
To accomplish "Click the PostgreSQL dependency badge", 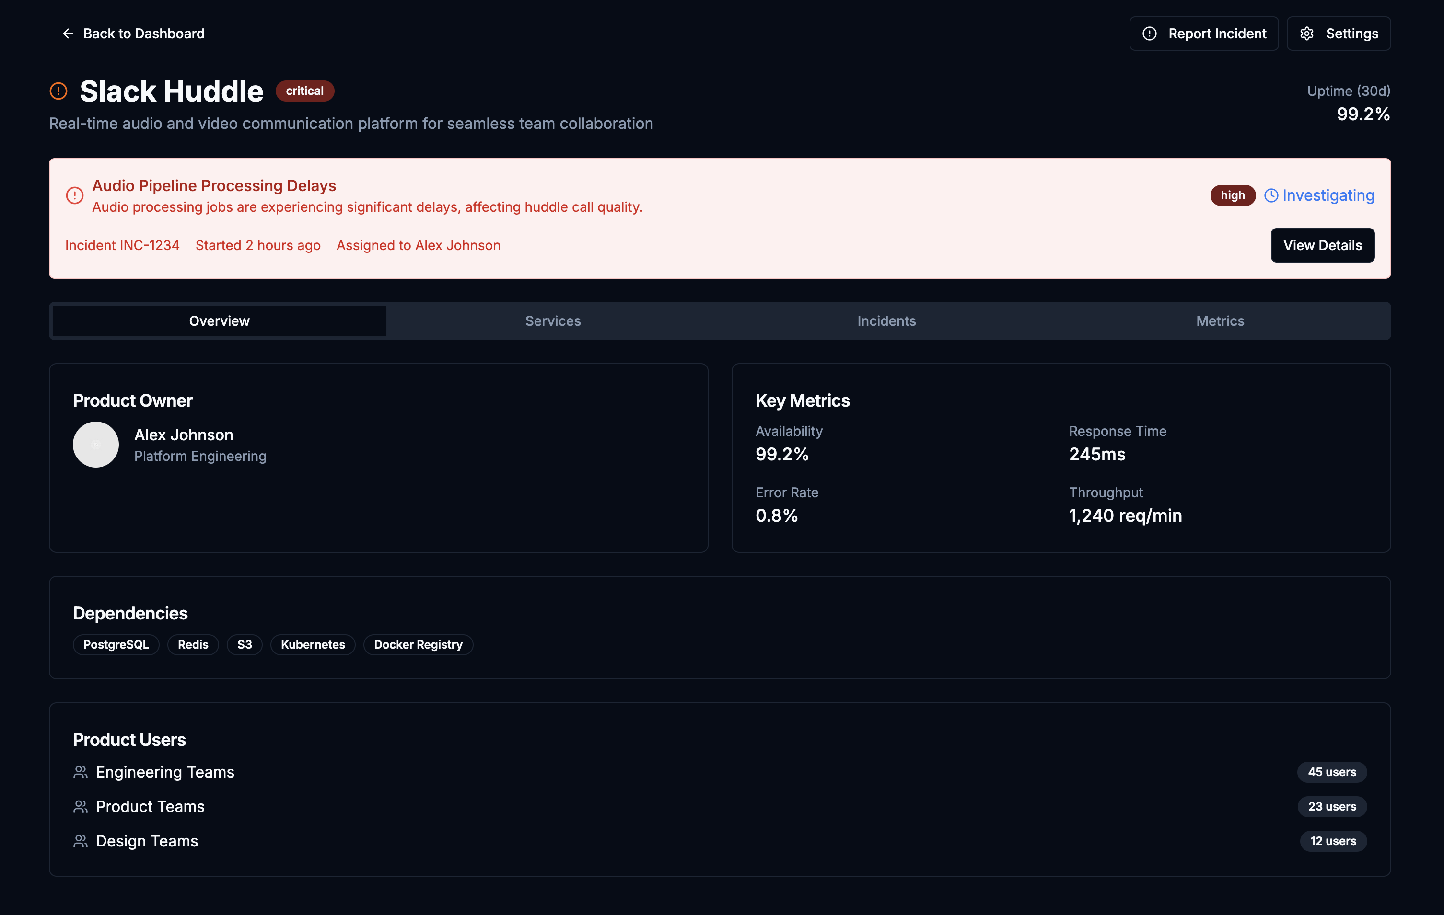I will pos(116,645).
